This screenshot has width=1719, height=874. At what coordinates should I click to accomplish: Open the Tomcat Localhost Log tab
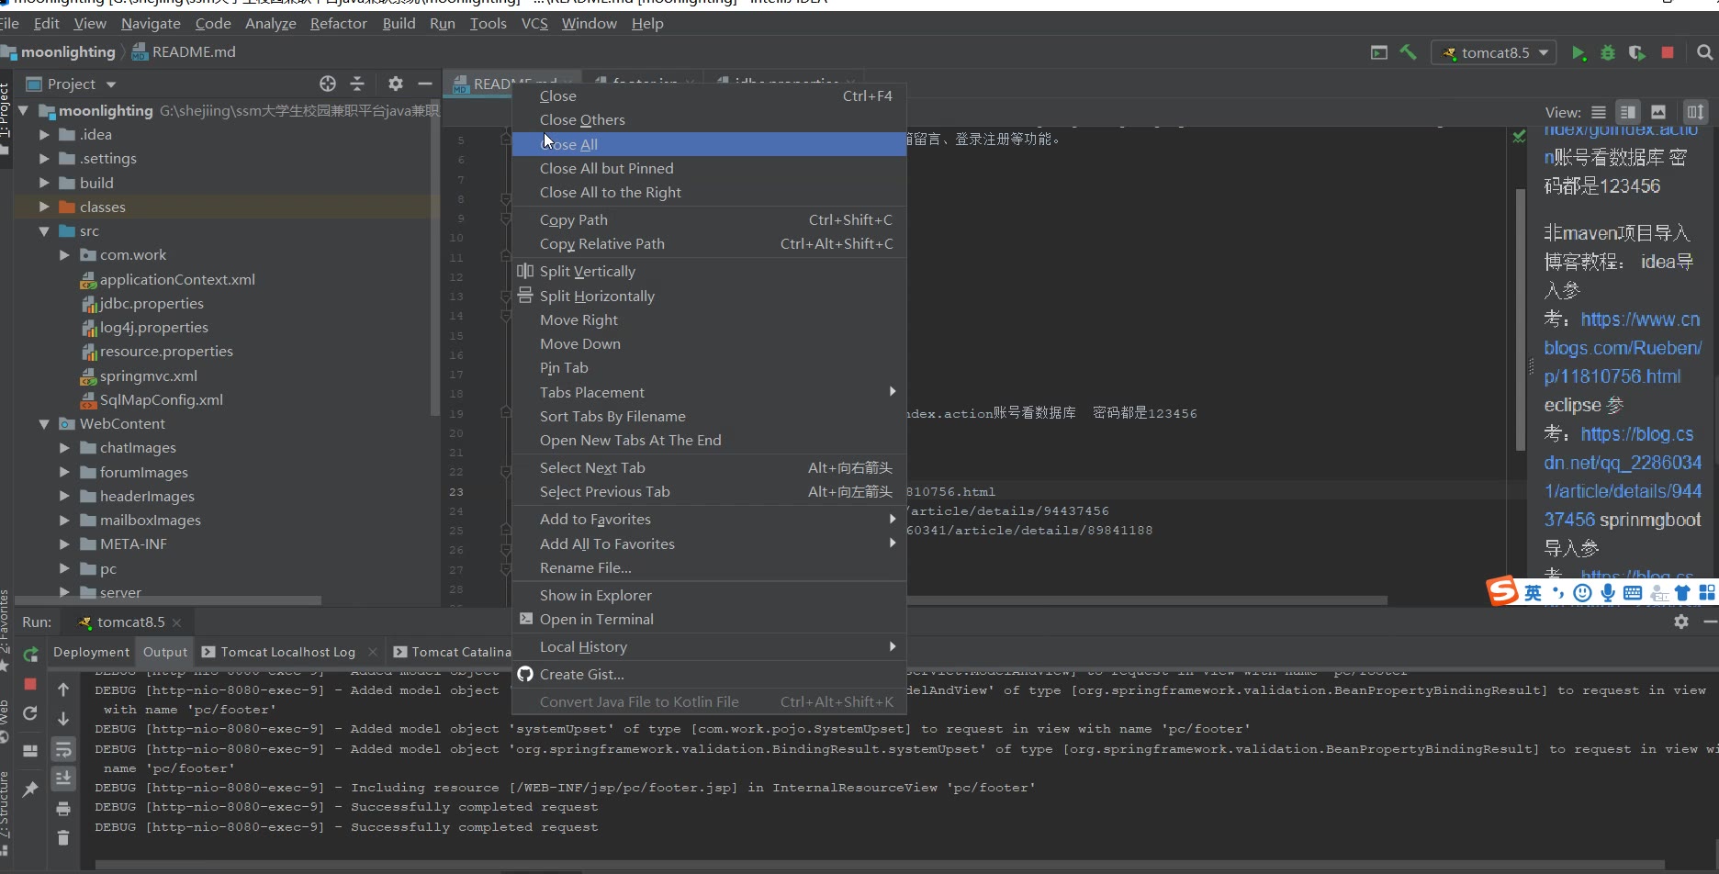click(287, 652)
